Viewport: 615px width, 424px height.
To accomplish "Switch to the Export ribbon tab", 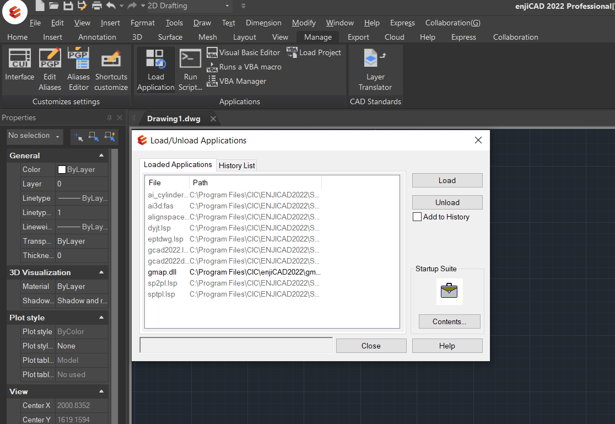I will pyautogui.click(x=358, y=37).
